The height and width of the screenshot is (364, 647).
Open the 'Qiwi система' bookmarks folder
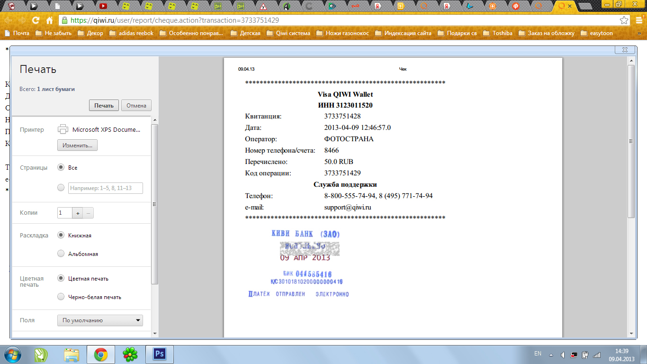tap(288, 33)
